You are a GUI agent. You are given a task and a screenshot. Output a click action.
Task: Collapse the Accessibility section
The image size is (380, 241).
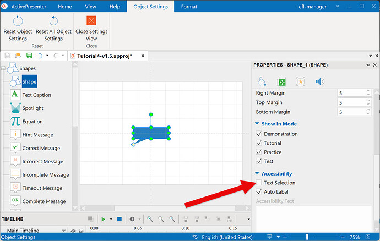click(x=257, y=173)
